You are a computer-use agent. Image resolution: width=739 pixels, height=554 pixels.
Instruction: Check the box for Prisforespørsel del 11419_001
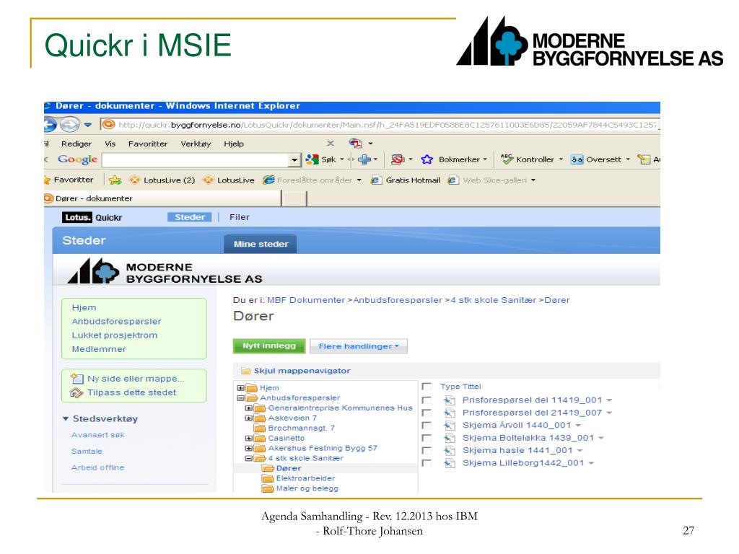427,400
